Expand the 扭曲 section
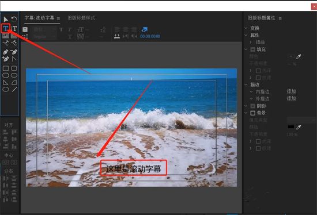The image size is (317, 215). click(x=251, y=42)
